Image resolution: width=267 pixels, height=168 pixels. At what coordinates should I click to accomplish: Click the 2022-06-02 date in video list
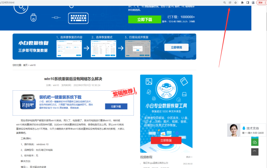[x=188, y=164]
